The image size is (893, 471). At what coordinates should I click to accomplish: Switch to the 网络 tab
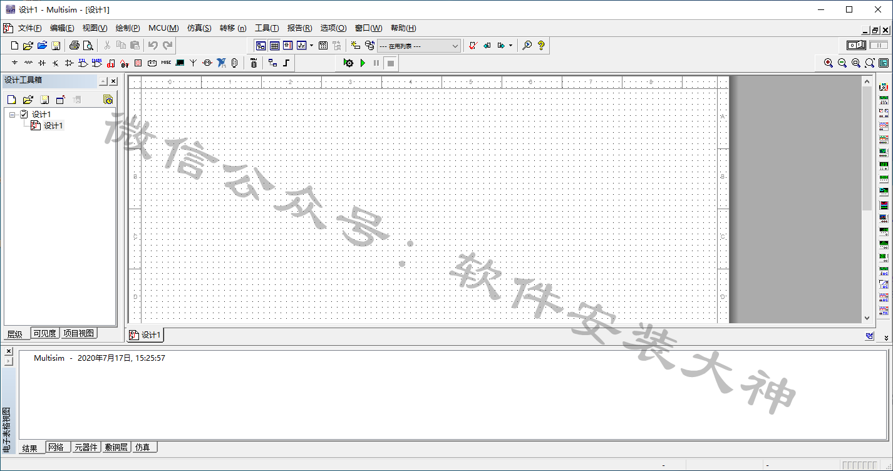pos(56,447)
